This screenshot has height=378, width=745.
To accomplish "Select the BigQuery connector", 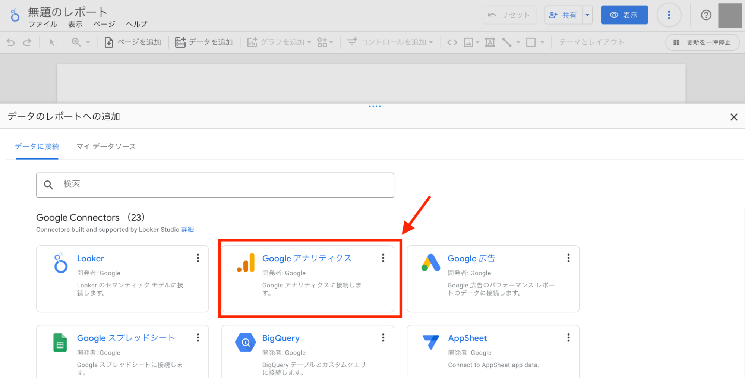I will pyautogui.click(x=307, y=352).
